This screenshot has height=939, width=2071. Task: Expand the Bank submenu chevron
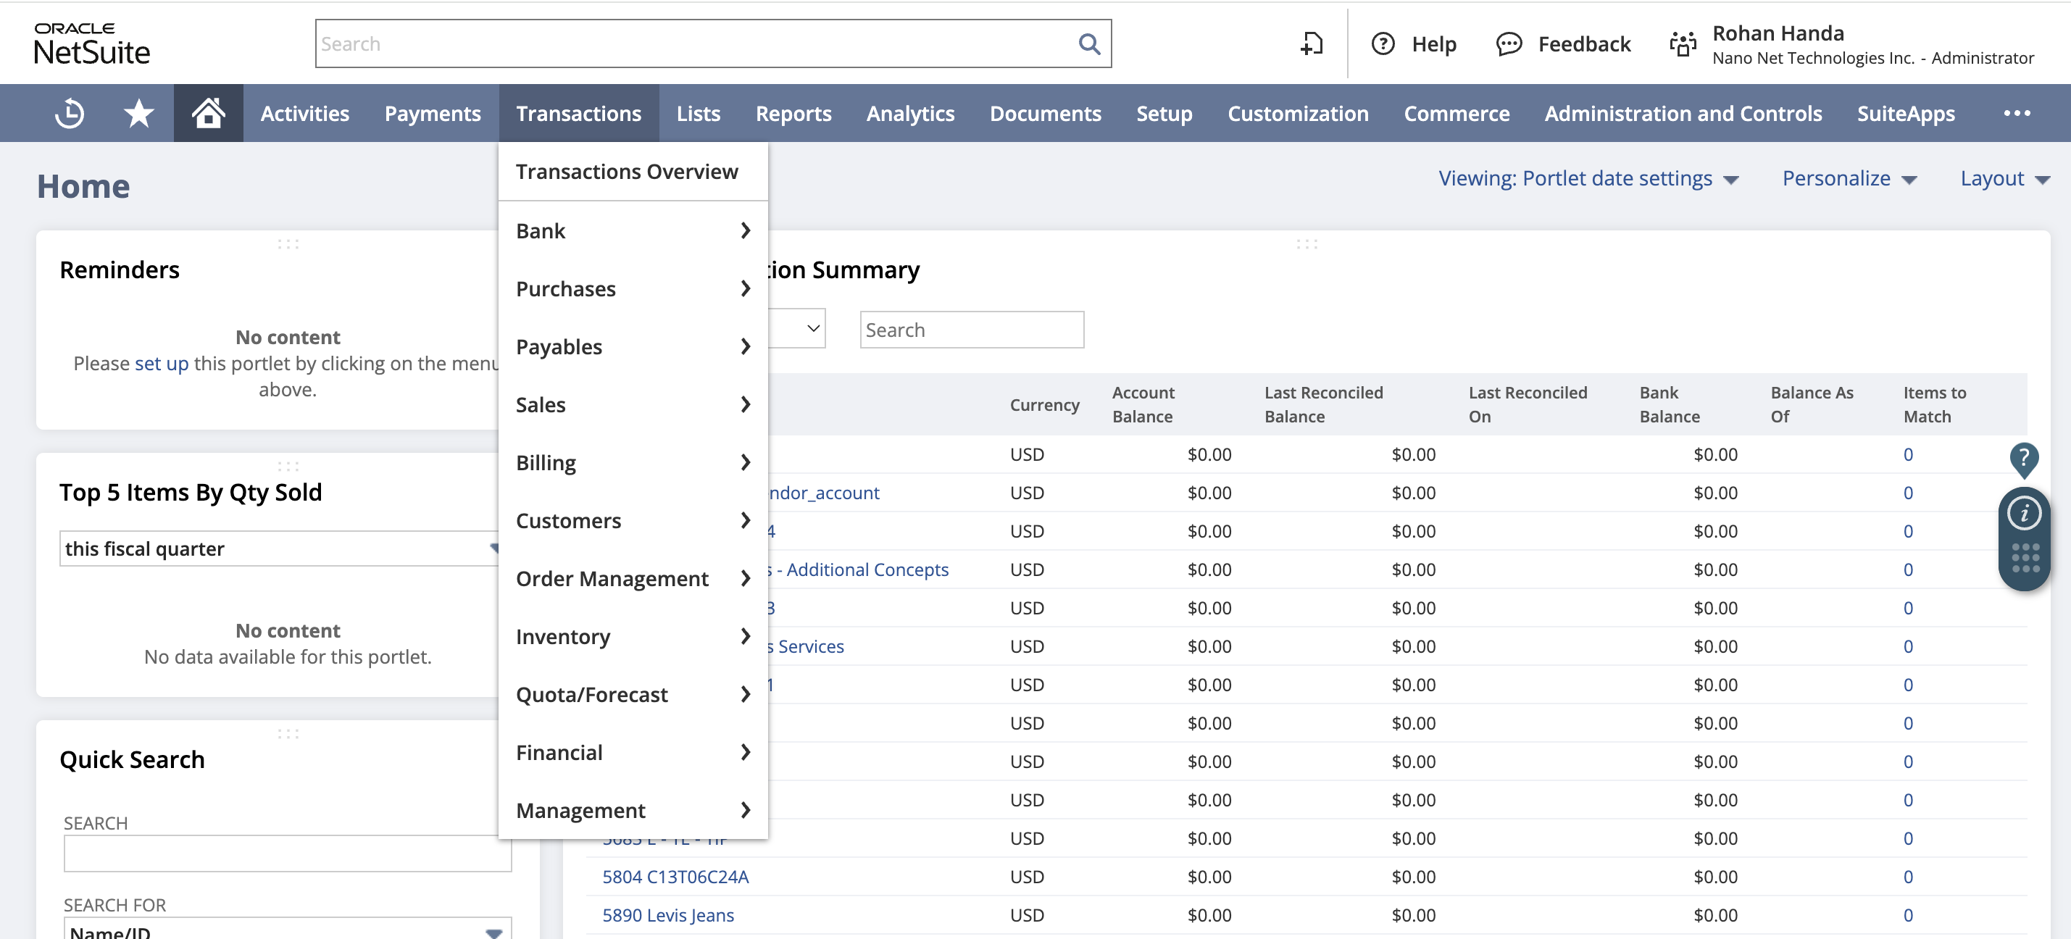(x=744, y=230)
